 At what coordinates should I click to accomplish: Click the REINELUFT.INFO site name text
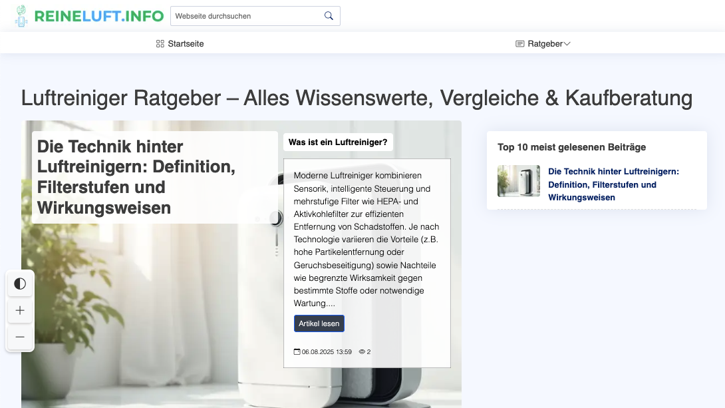[98, 16]
